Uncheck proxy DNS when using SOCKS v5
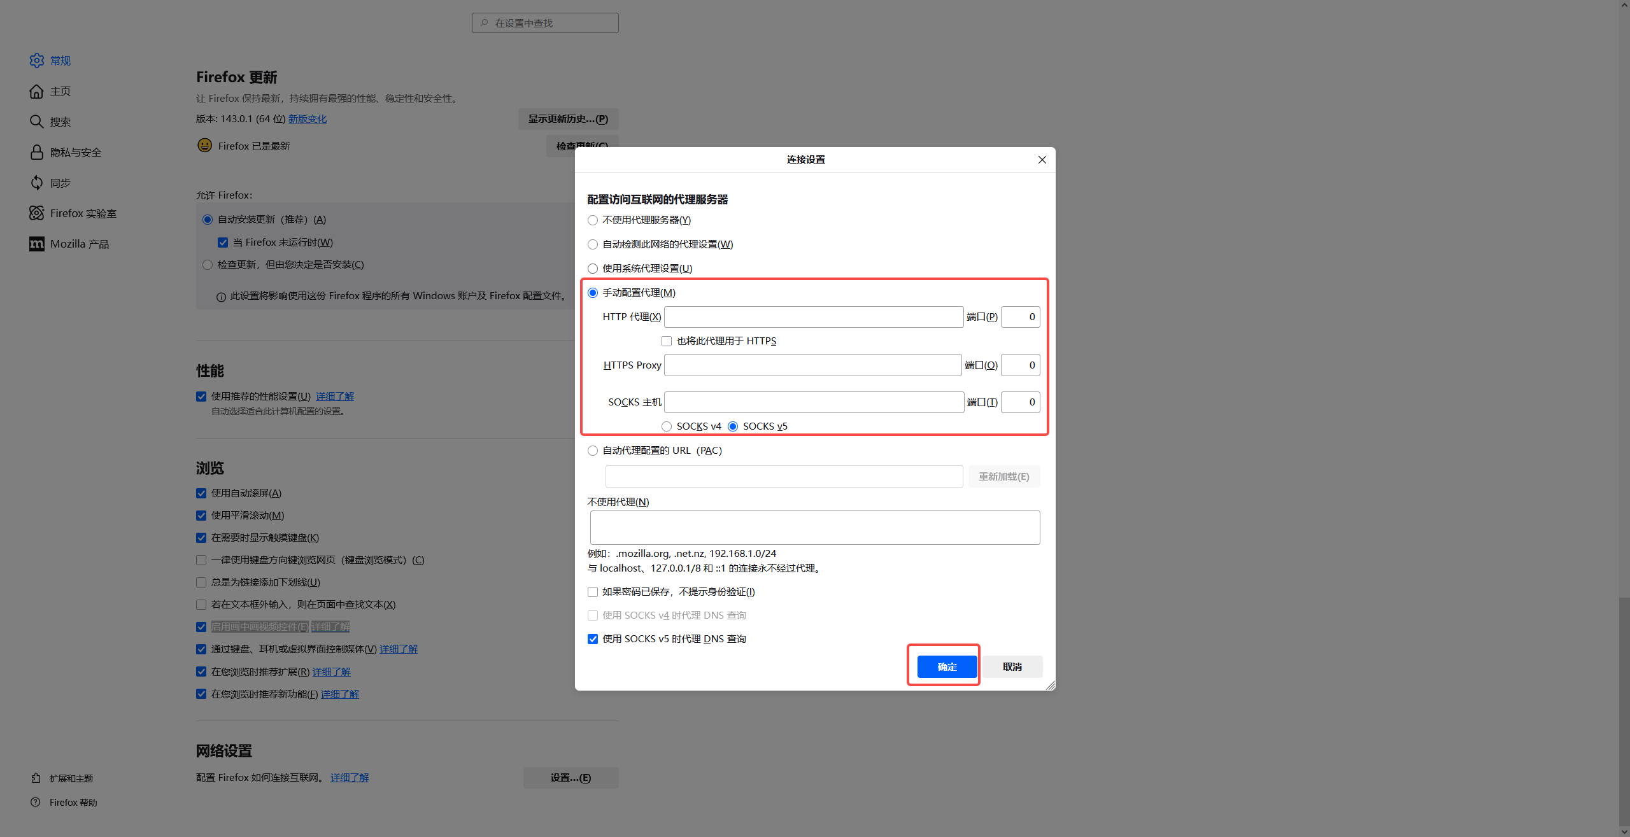This screenshot has width=1630, height=837. pos(593,639)
